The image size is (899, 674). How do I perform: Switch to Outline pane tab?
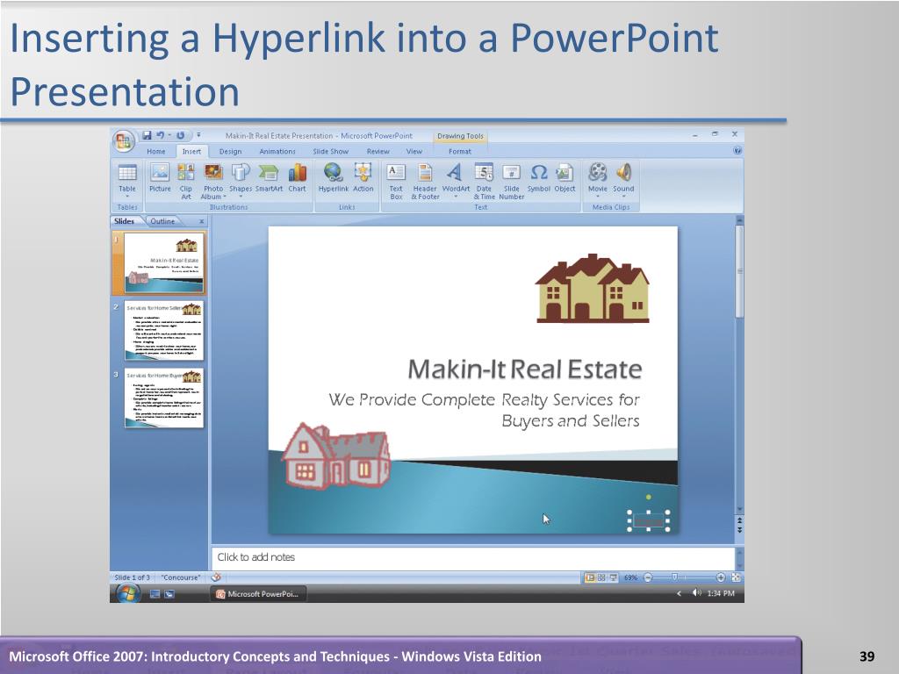[162, 220]
